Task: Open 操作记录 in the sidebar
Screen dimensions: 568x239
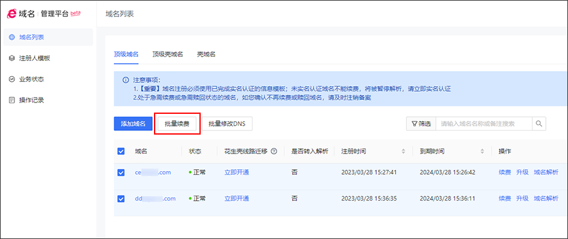Action: click(x=48, y=100)
